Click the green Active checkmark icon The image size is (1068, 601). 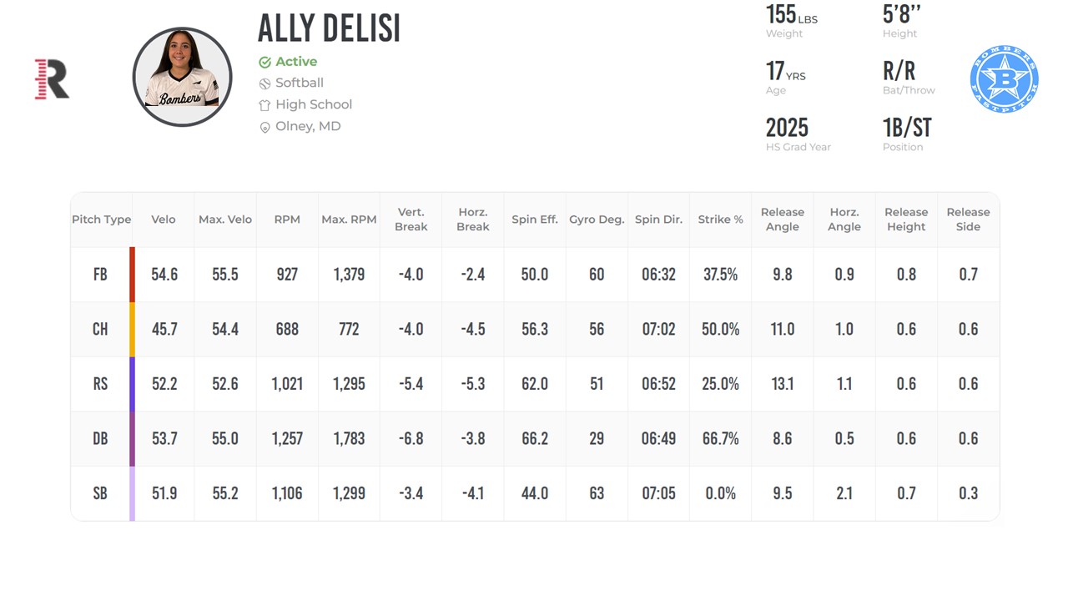pyautogui.click(x=264, y=62)
